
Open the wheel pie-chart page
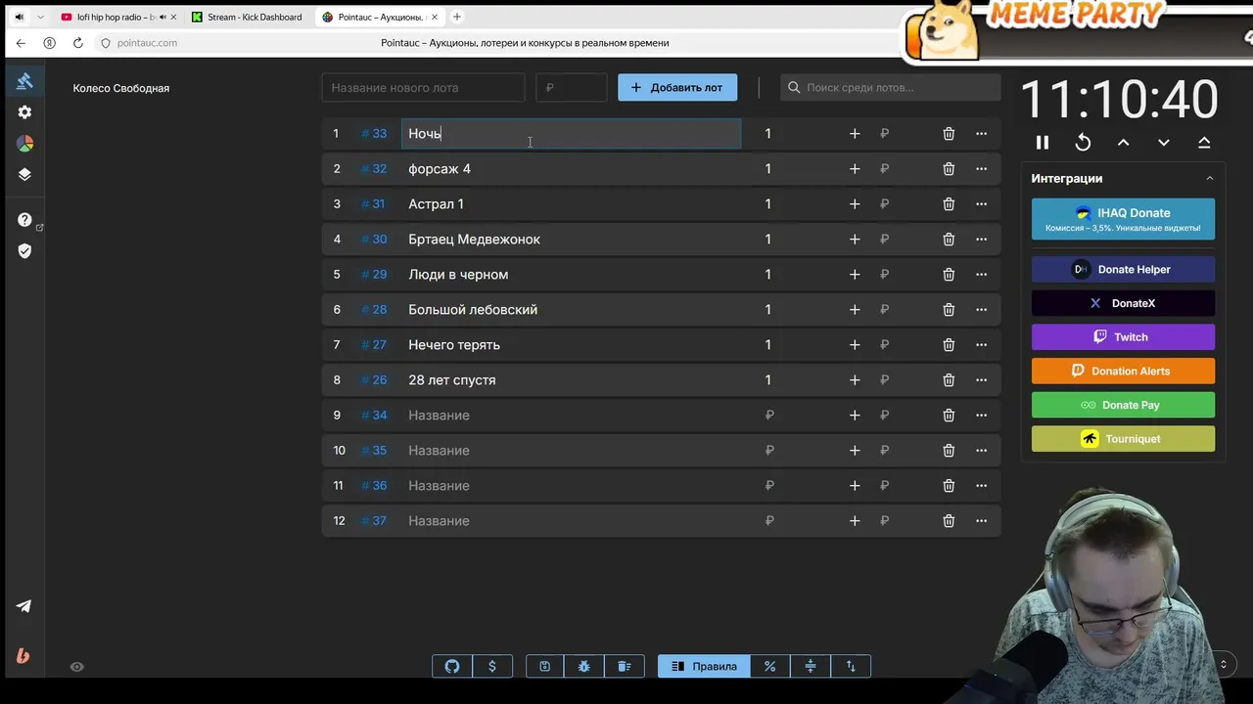point(24,144)
